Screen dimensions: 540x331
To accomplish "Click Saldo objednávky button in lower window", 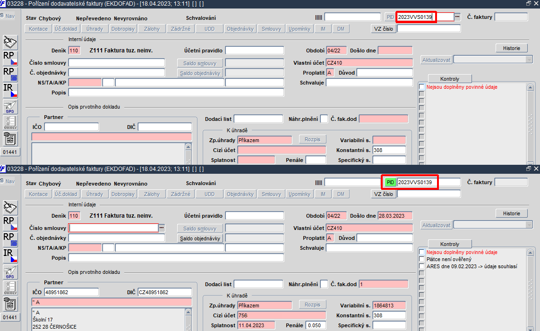I will click(x=200, y=238).
